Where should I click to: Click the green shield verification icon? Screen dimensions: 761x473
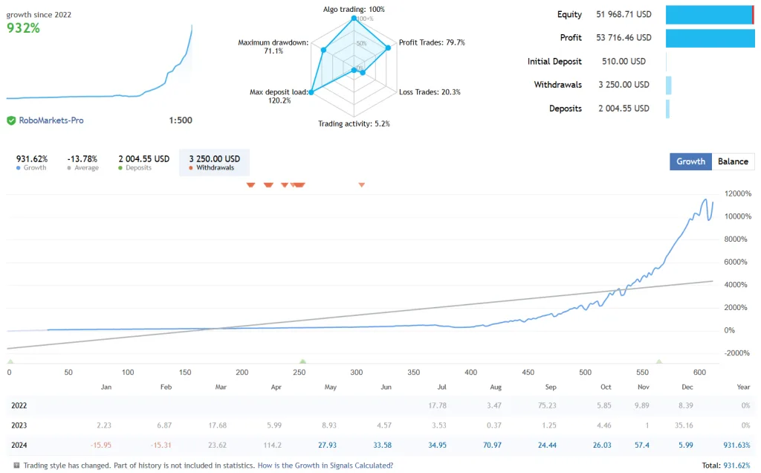(11, 120)
